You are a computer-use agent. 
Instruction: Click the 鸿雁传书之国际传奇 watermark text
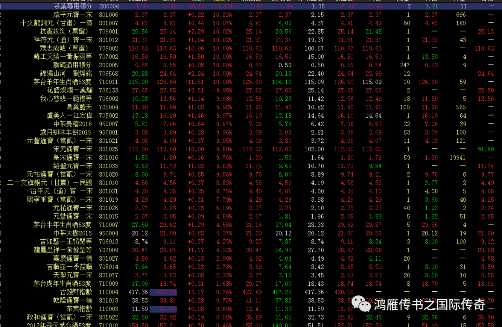point(429,305)
